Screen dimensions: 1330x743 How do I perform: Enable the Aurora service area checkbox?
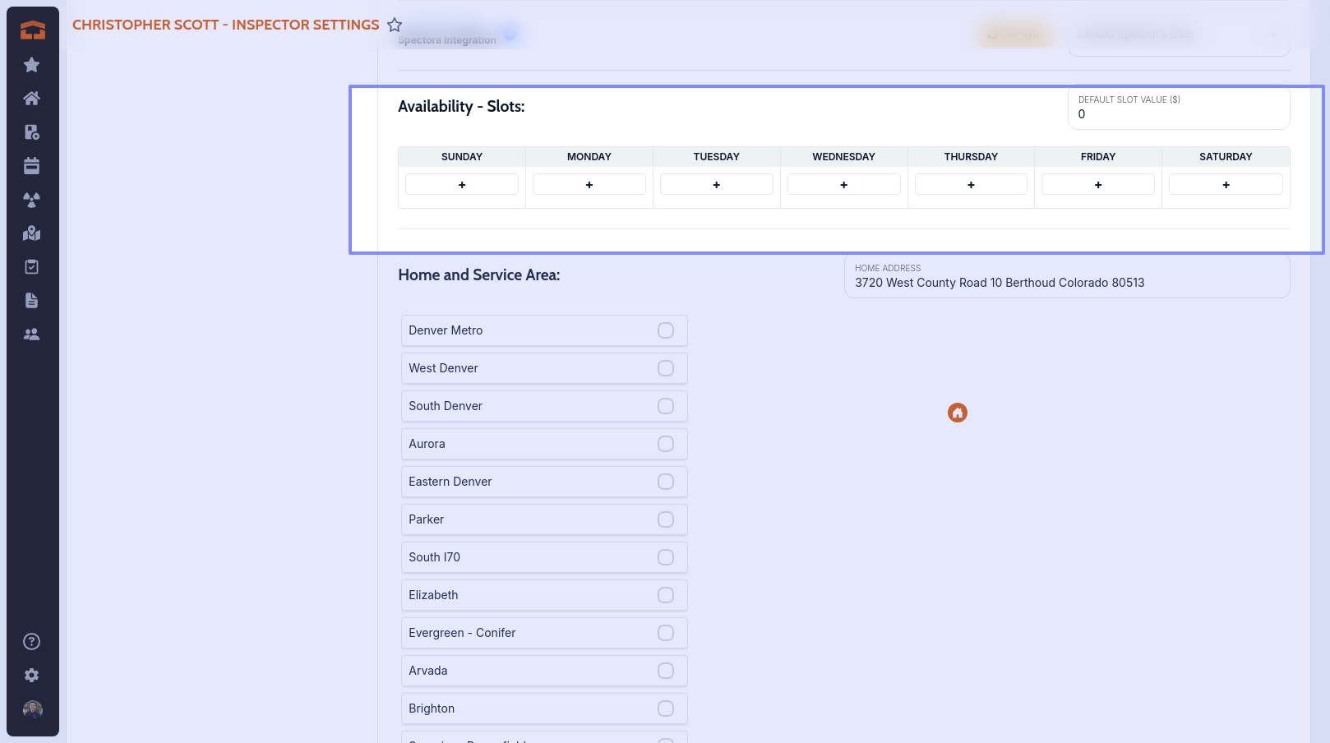point(666,444)
